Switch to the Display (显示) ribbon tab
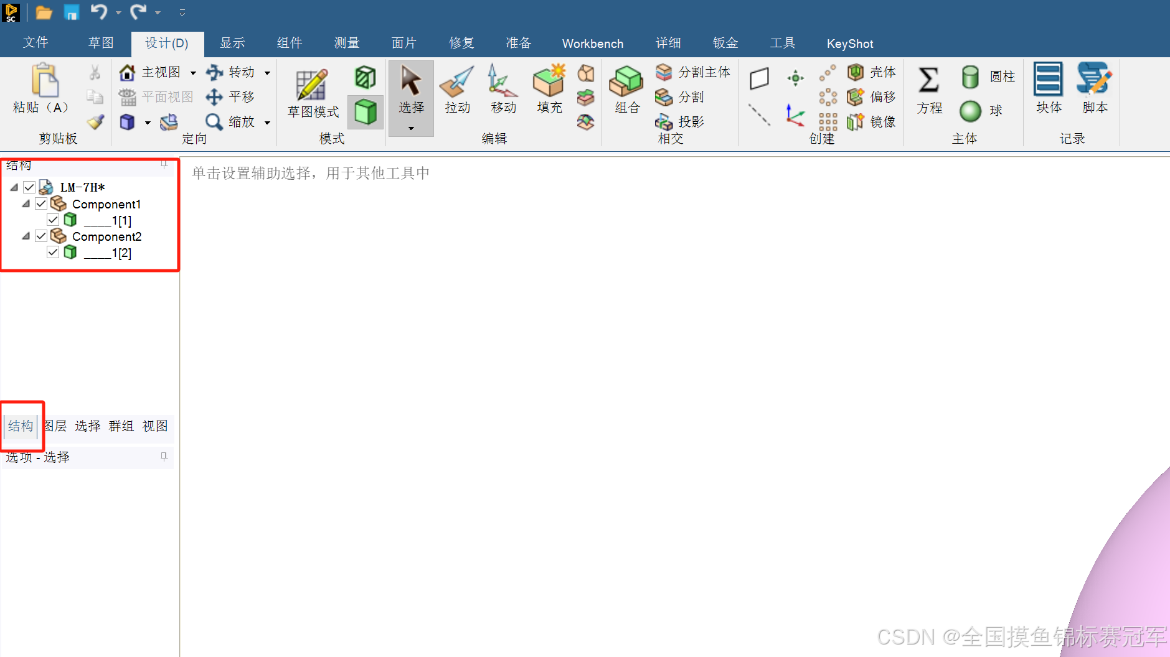 click(232, 42)
